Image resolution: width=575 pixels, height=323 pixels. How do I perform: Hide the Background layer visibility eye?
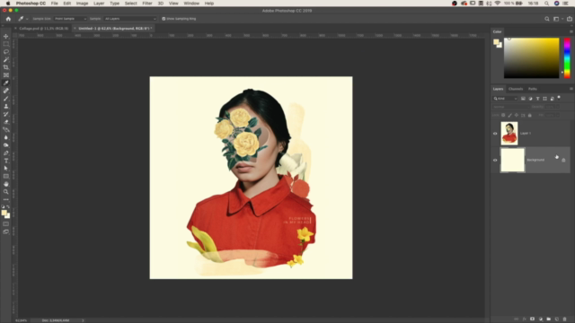pyautogui.click(x=495, y=160)
